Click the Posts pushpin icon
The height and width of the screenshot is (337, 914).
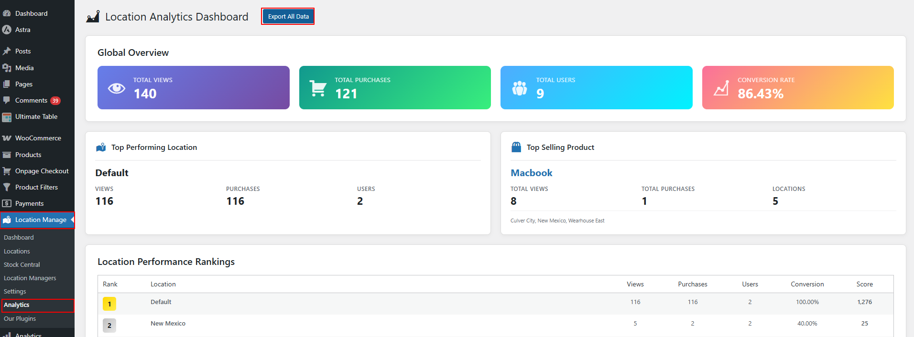click(x=7, y=51)
